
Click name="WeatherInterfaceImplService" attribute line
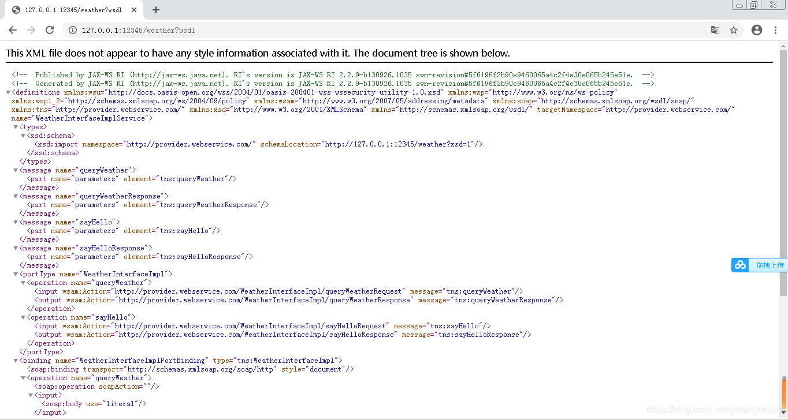82,118
